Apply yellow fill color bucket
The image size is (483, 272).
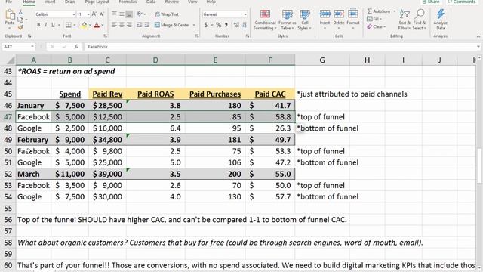coord(84,25)
